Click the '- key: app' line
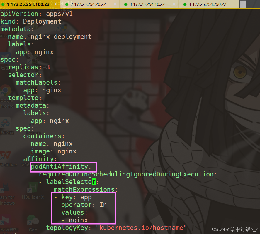This screenshot has width=260, height=234. (73, 198)
